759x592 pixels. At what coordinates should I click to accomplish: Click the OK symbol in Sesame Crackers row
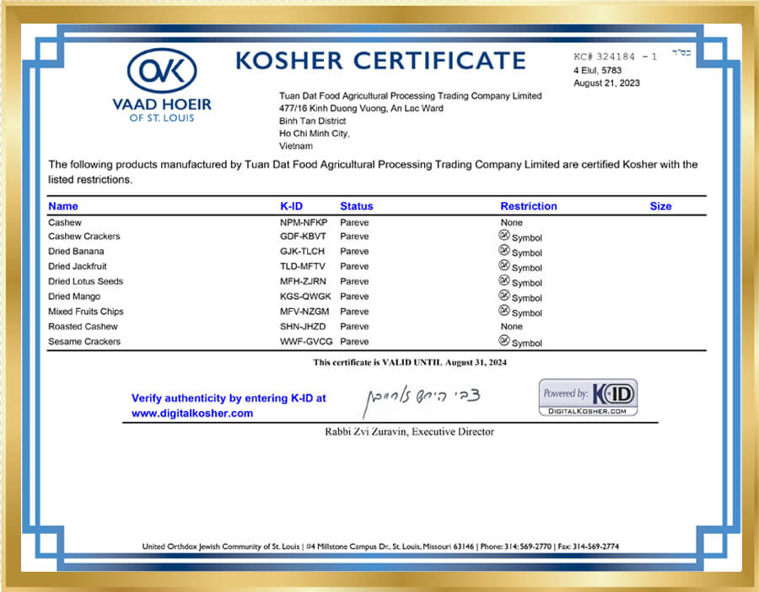[x=504, y=341]
